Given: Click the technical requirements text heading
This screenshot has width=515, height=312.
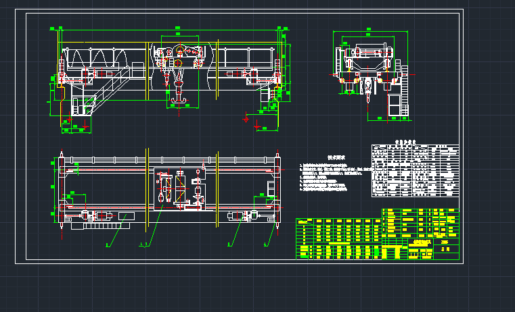Looking at the screenshot, I should pos(336,157).
